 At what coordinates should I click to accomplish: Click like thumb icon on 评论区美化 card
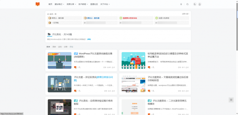[x=113, y=91]
